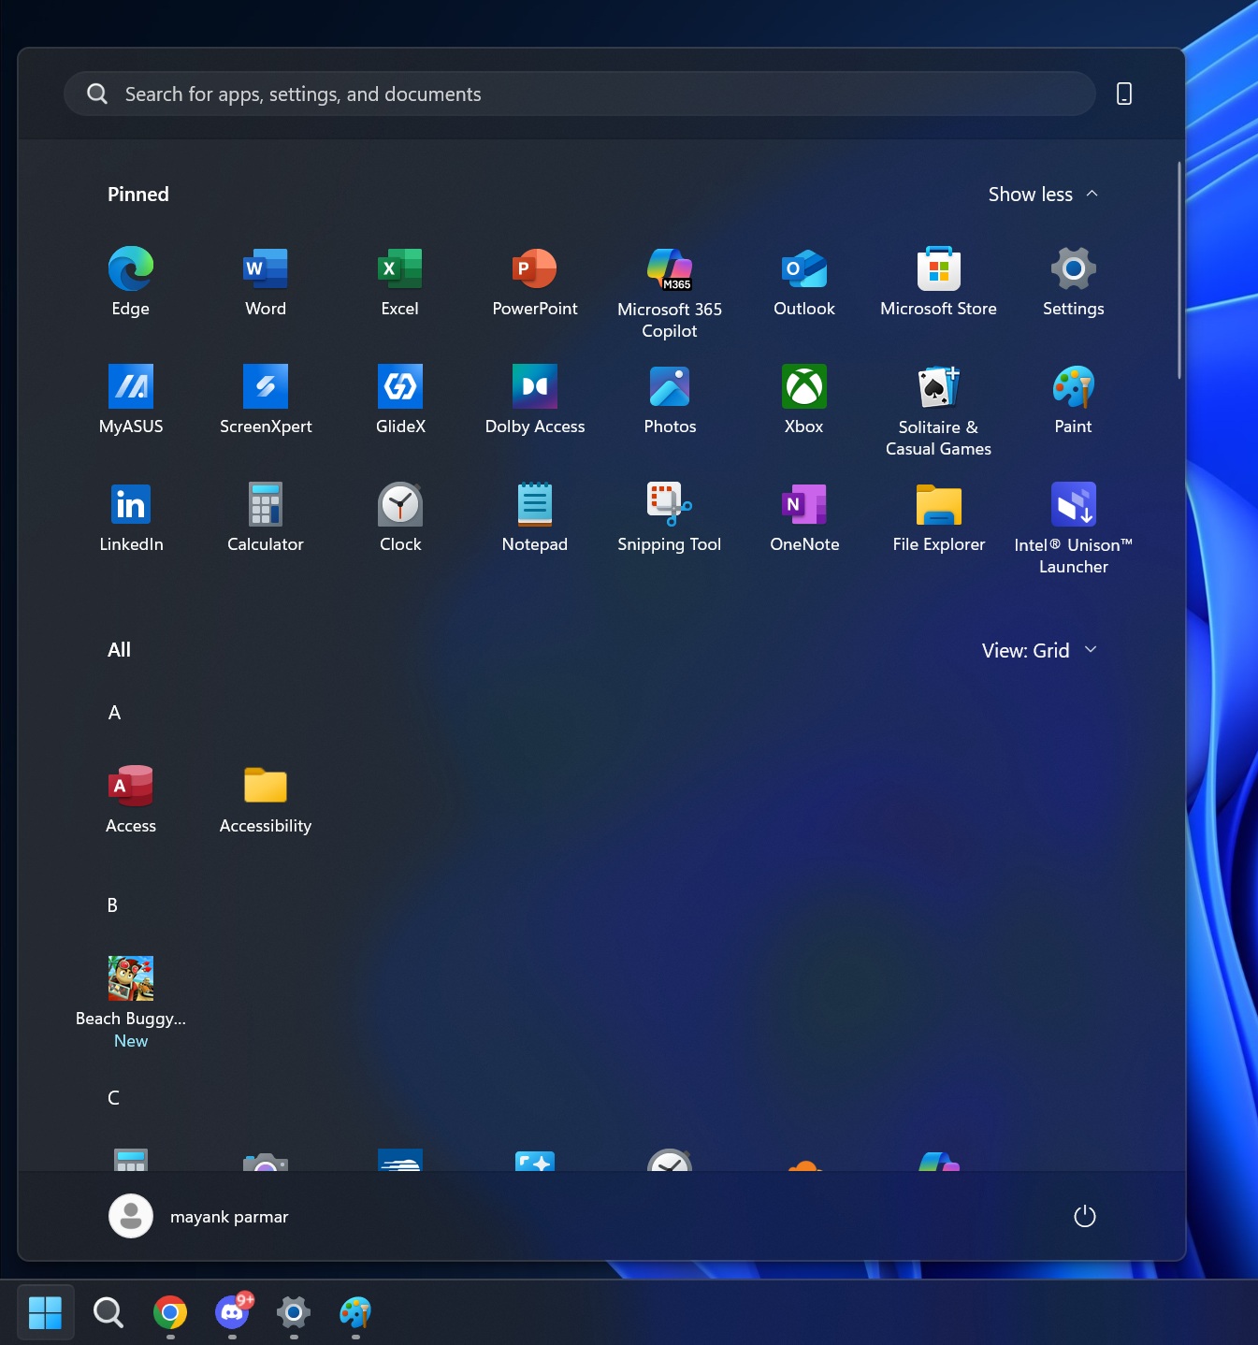This screenshot has height=1345, width=1258.
Task: Launch the LinkedIn app
Action: pos(131,517)
